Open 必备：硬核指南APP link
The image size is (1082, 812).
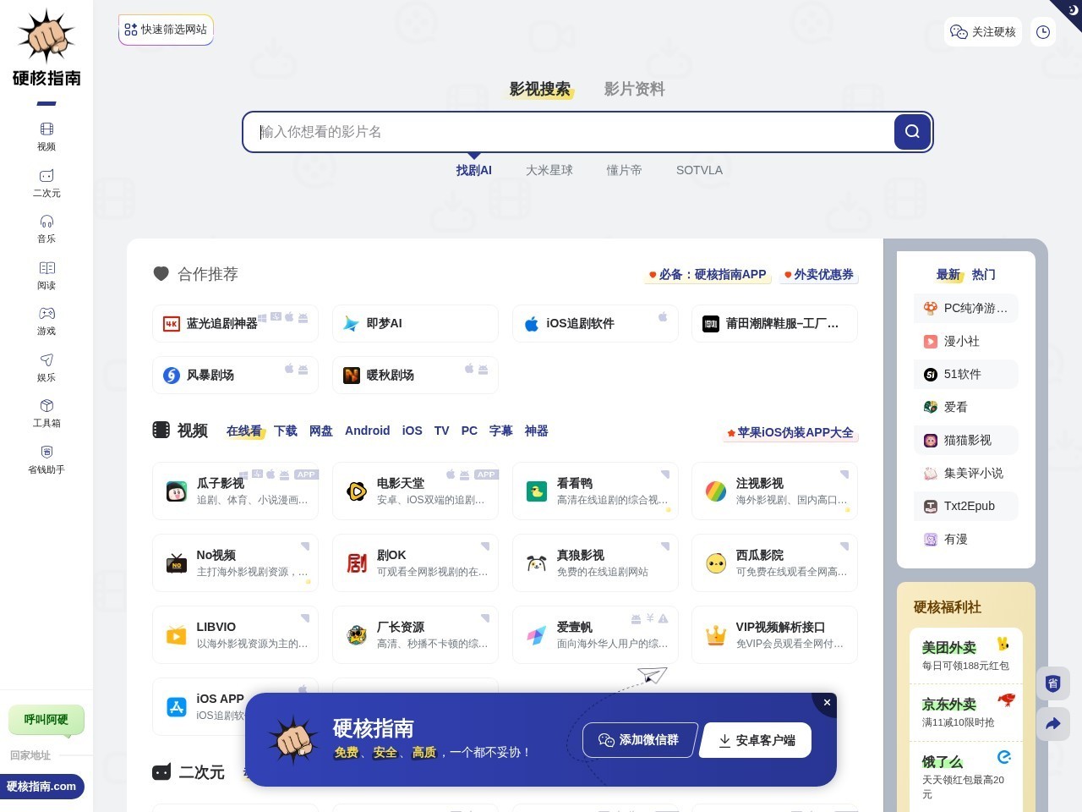tap(707, 275)
